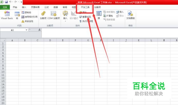The image size is (178, 105).
Task: Open the XML 源 source pane
Action: [99, 15]
